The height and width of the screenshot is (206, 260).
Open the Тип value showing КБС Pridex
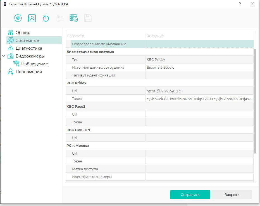coord(199,60)
